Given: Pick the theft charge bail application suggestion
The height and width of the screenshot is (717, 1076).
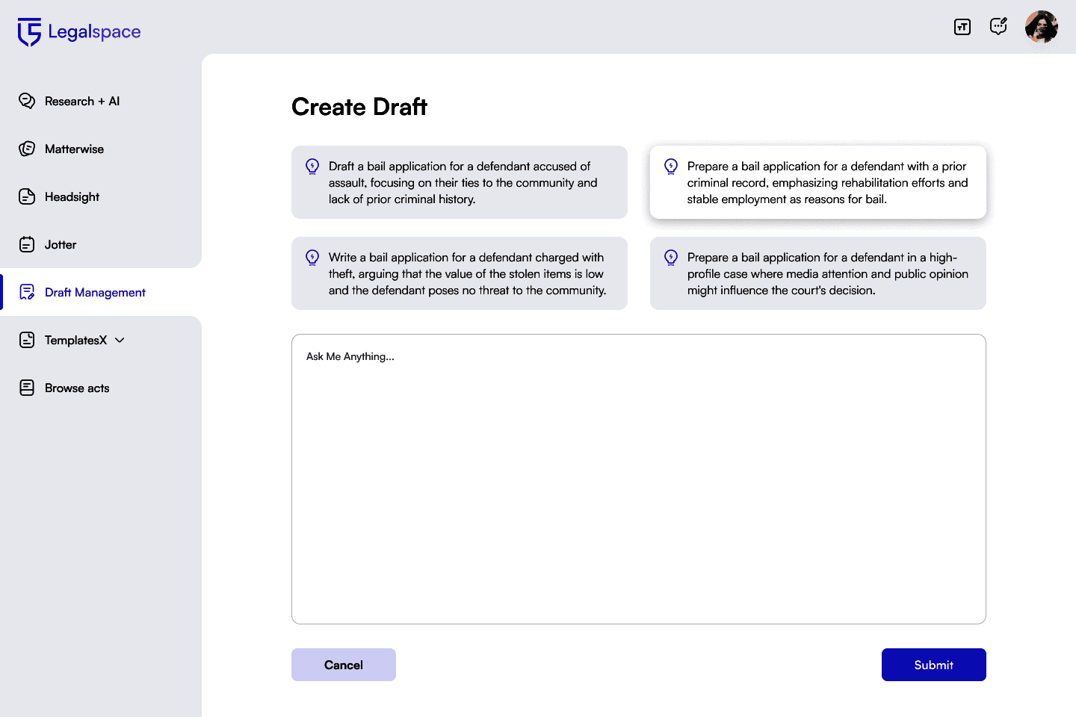Looking at the screenshot, I should (x=460, y=273).
